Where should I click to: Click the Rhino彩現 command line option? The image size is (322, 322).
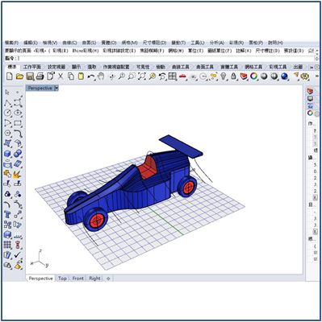tap(86, 51)
